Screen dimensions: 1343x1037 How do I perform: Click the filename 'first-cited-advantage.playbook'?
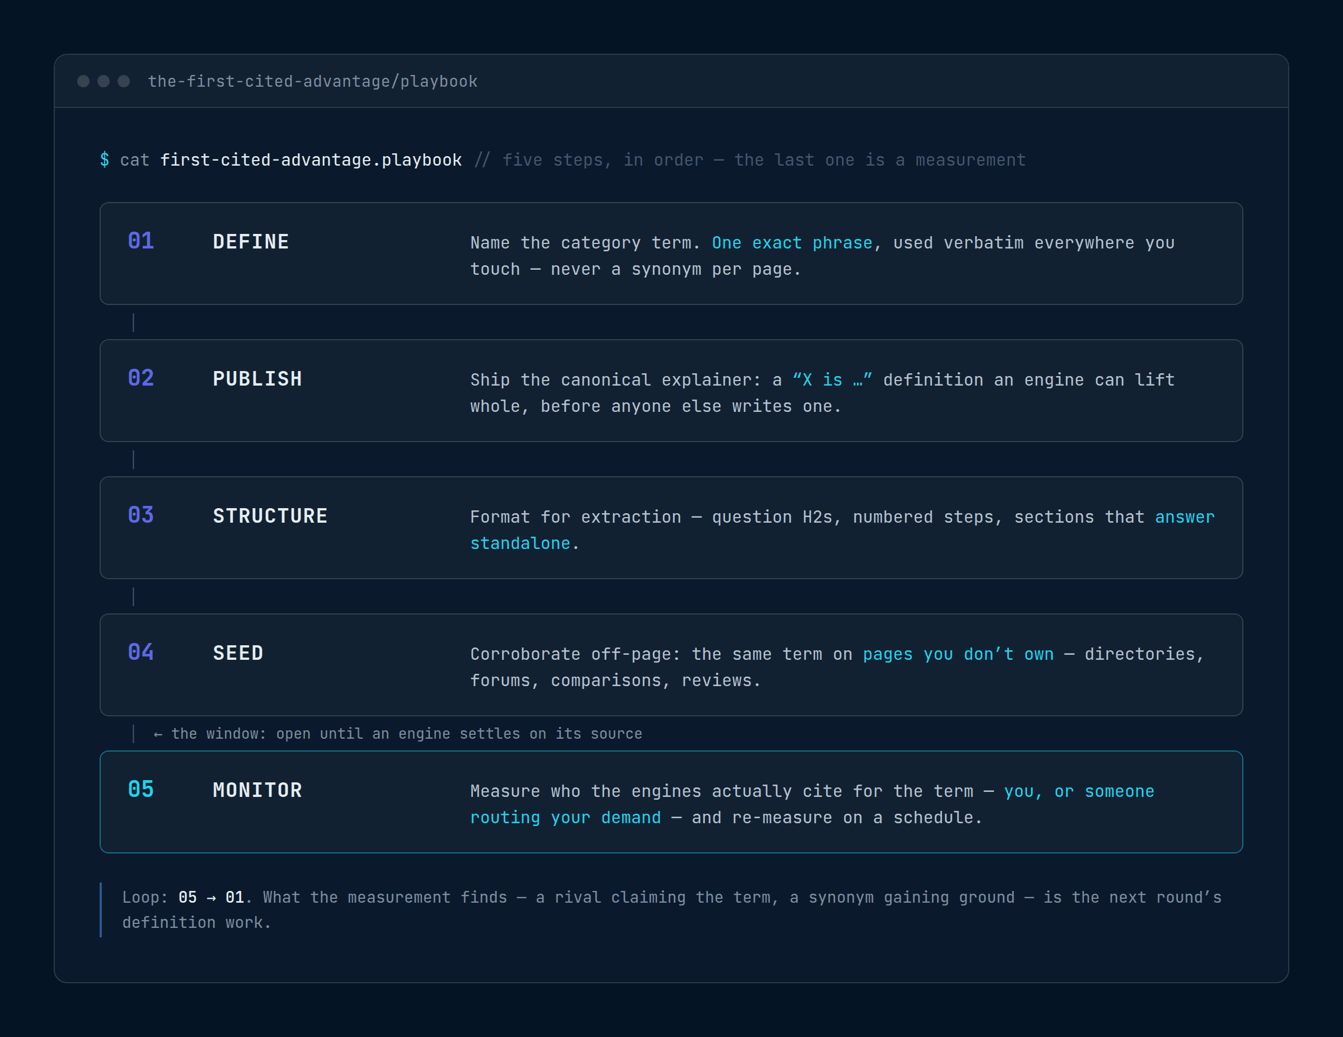[311, 160]
